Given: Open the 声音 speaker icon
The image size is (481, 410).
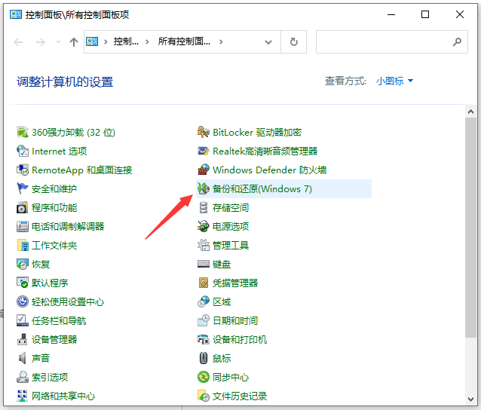Looking at the screenshot, I should [23, 358].
